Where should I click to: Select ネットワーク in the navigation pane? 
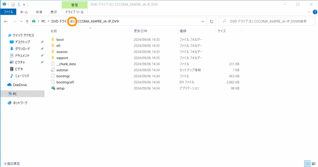tap(20, 103)
